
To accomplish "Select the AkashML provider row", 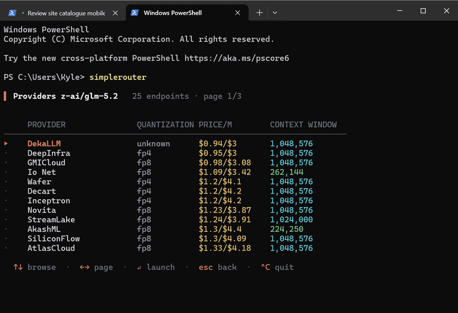I will click(x=175, y=229).
